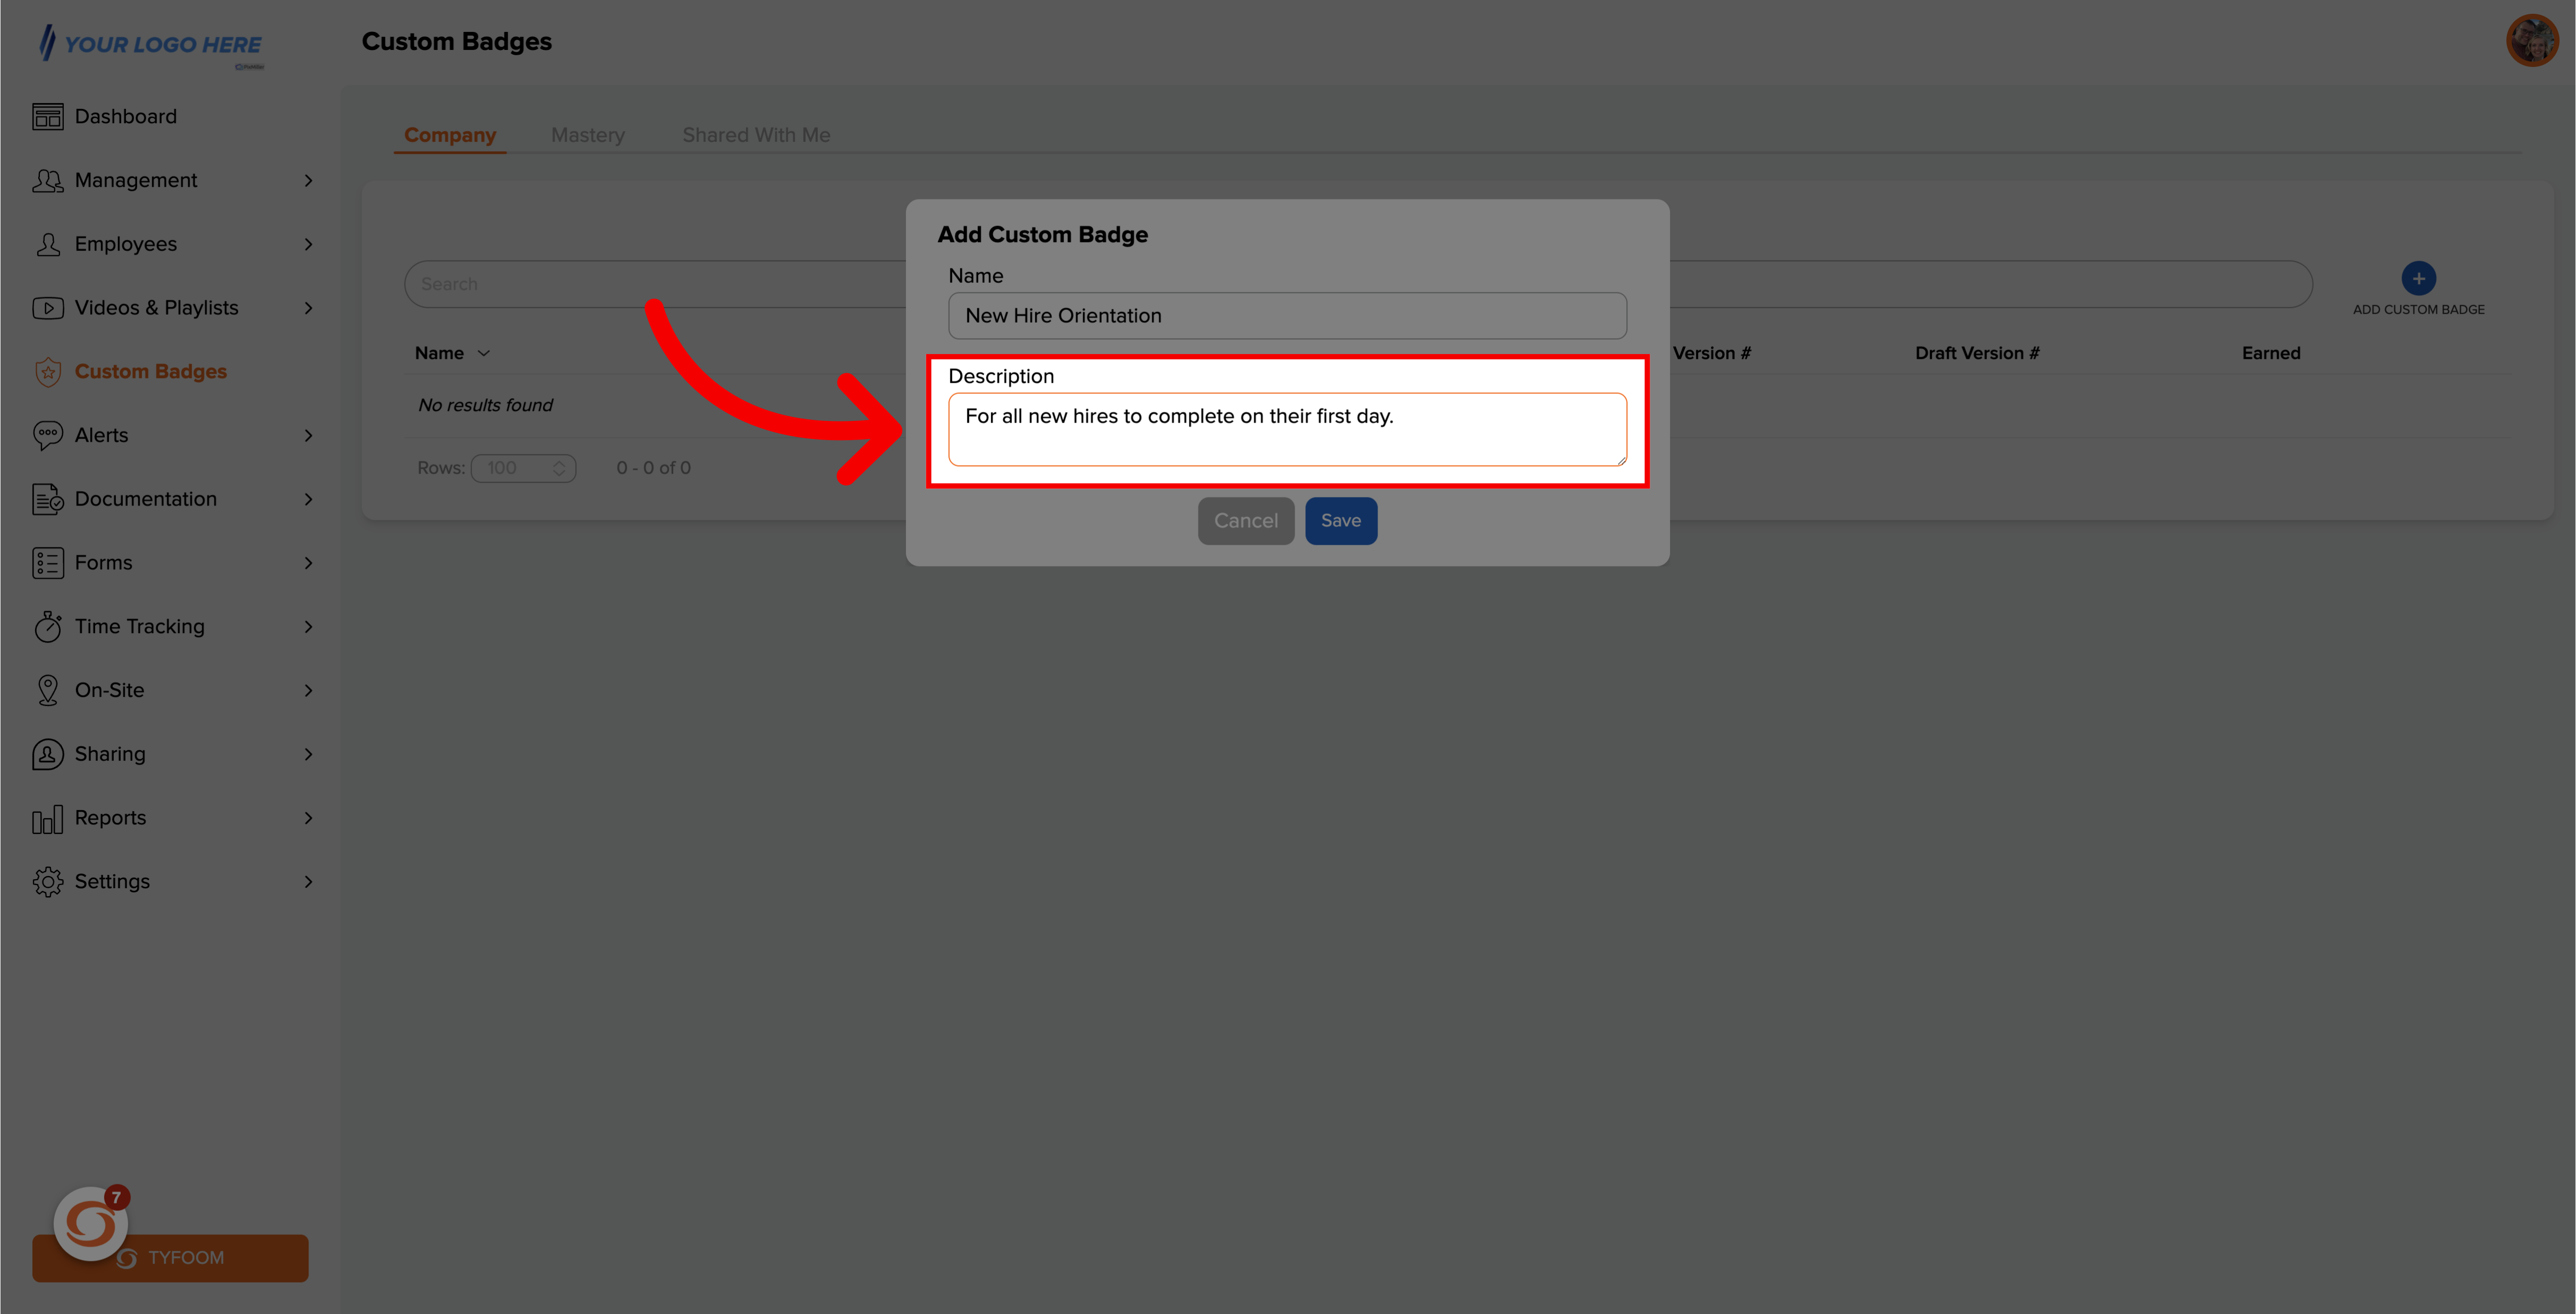Select Dashboard label in sidebar
This screenshot has width=2576, height=1314.
point(126,117)
